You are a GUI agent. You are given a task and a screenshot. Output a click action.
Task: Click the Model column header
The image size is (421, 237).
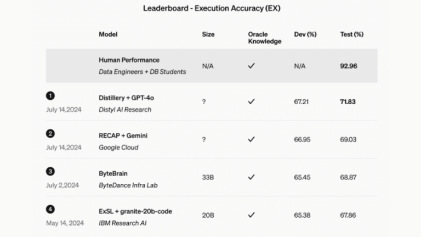108,34
